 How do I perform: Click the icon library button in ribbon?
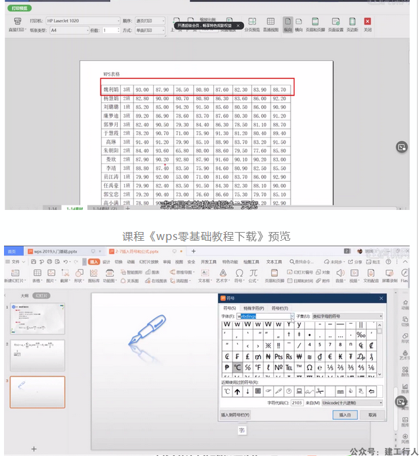click(x=94, y=273)
